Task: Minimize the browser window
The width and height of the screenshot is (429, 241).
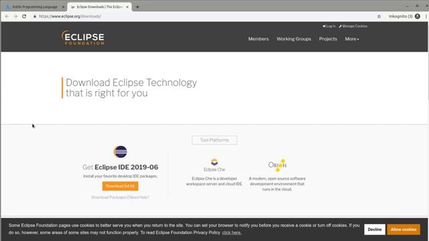Action: point(408,6)
